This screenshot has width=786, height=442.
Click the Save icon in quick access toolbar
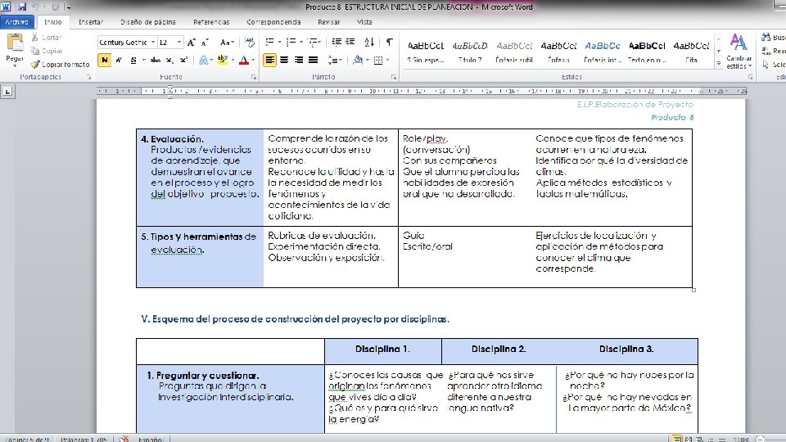point(21,7)
